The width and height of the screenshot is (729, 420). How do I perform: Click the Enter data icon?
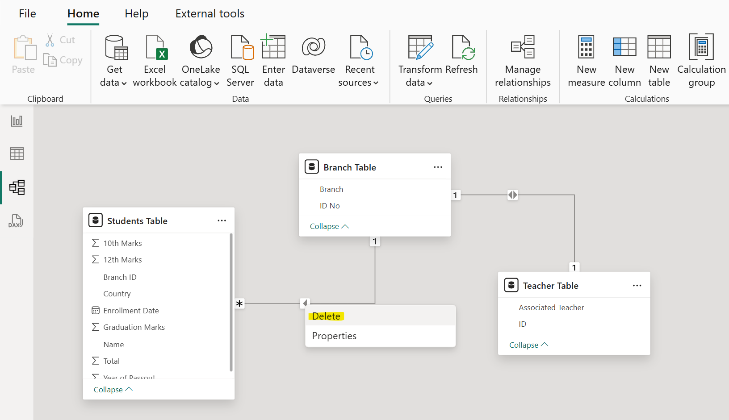click(273, 48)
